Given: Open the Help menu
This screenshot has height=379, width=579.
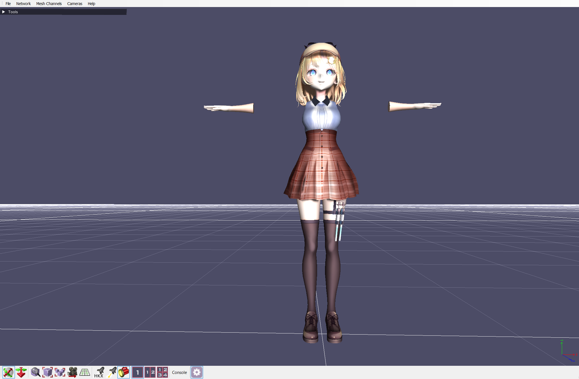Looking at the screenshot, I should [92, 4].
